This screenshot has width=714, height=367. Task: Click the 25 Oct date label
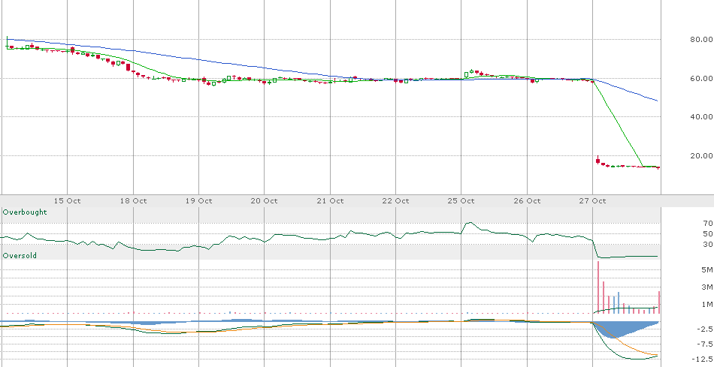pyautogui.click(x=461, y=200)
